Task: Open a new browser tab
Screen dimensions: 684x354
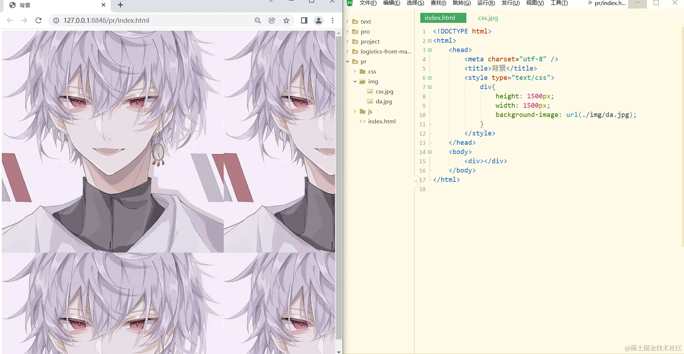Action: pos(120,5)
